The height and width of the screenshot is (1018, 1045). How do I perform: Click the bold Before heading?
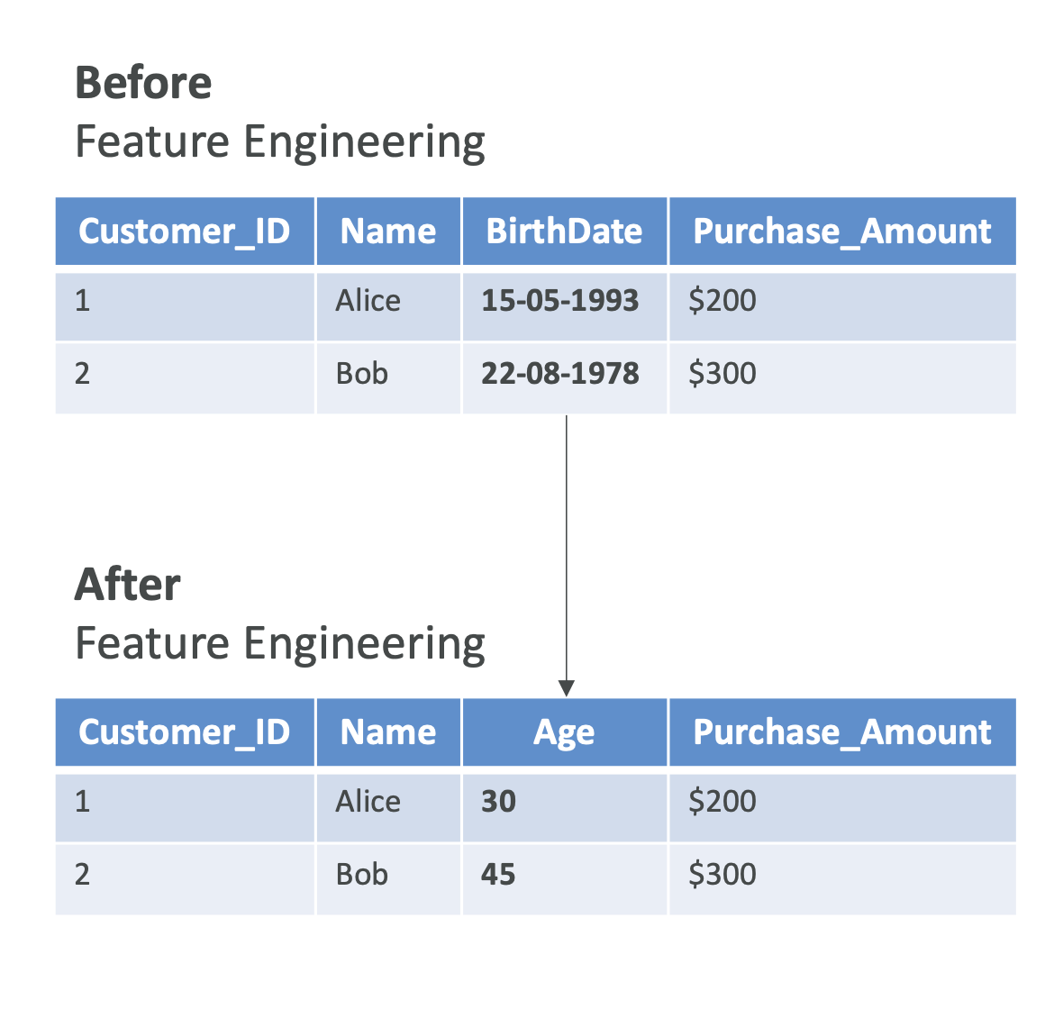pos(143,83)
